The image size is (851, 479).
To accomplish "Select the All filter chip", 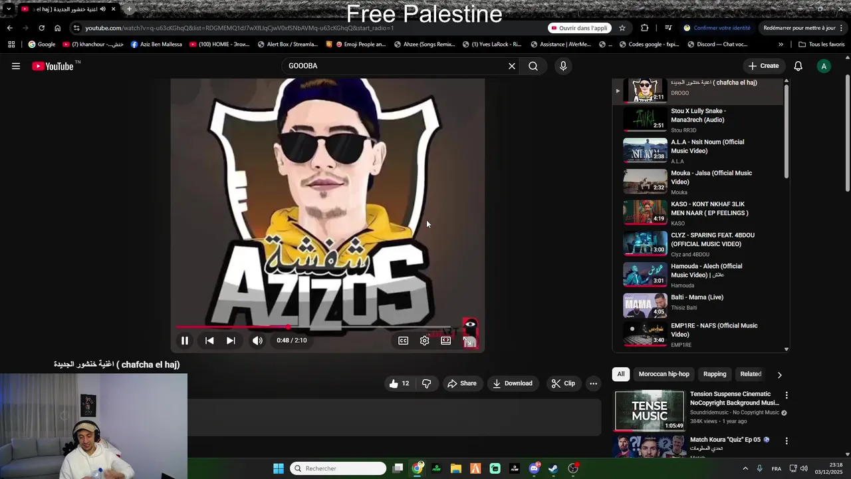I will pyautogui.click(x=621, y=374).
